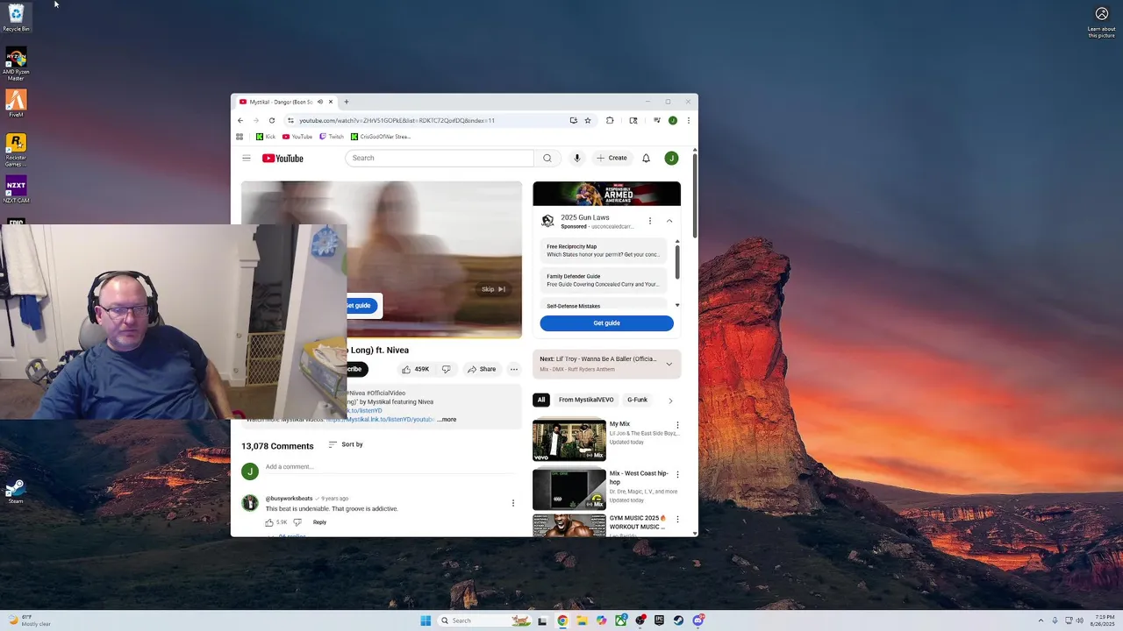Open Epic Games from taskbar

[x=659, y=620]
